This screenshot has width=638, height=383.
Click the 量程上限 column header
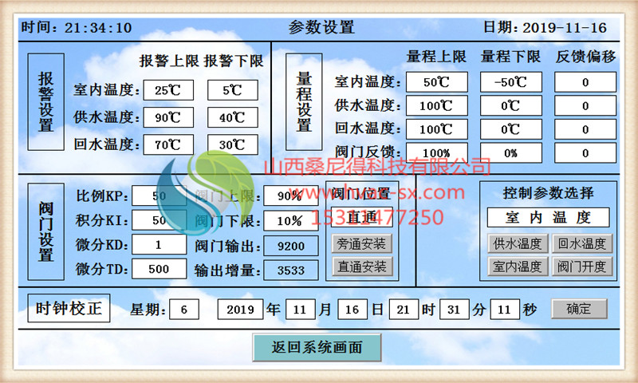436,57
